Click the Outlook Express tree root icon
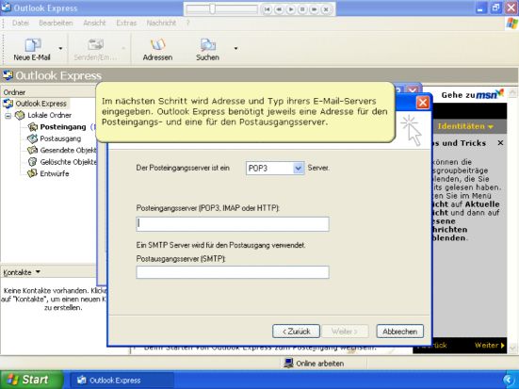 coord(8,104)
